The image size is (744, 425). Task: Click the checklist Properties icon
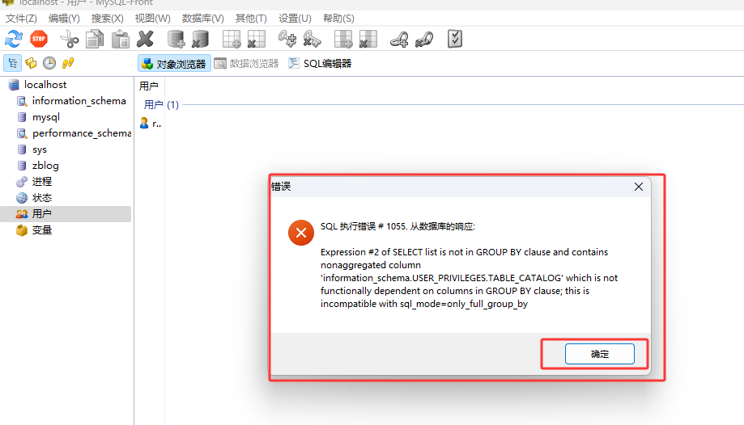(x=454, y=39)
